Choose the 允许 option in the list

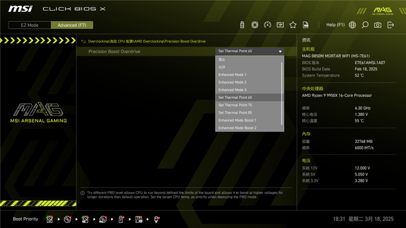[x=249, y=67]
